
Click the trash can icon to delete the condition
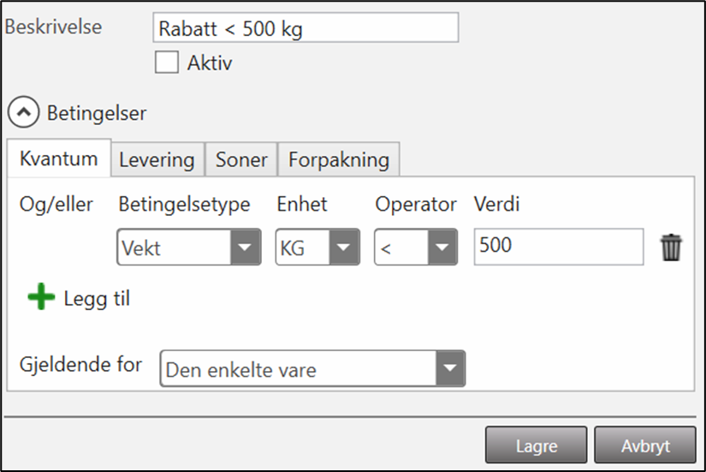672,248
